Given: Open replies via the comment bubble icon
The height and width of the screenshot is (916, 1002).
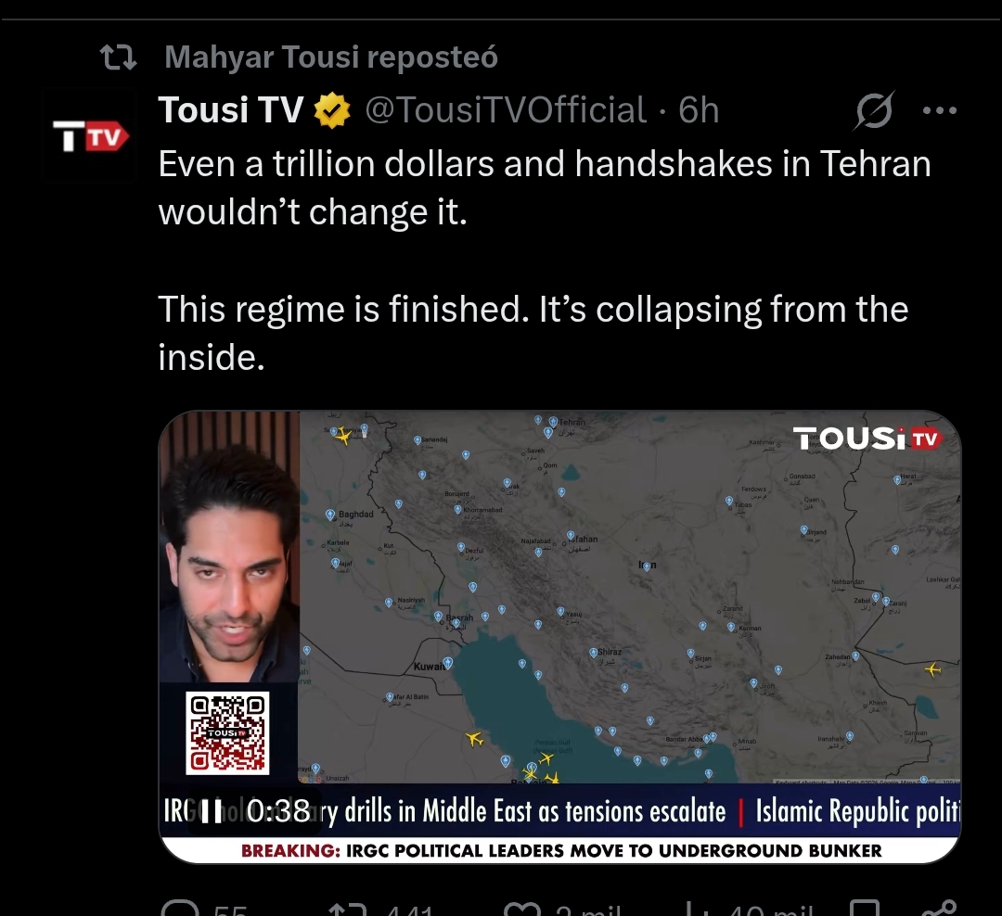Looking at the screenshot, I should click(x=180, y=909).
